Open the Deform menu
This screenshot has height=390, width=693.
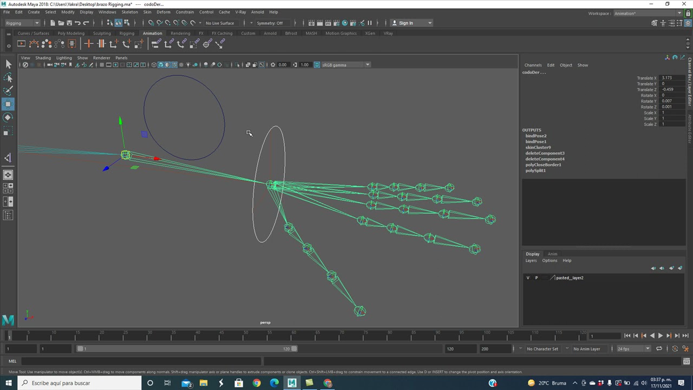[x=163, y=12]
